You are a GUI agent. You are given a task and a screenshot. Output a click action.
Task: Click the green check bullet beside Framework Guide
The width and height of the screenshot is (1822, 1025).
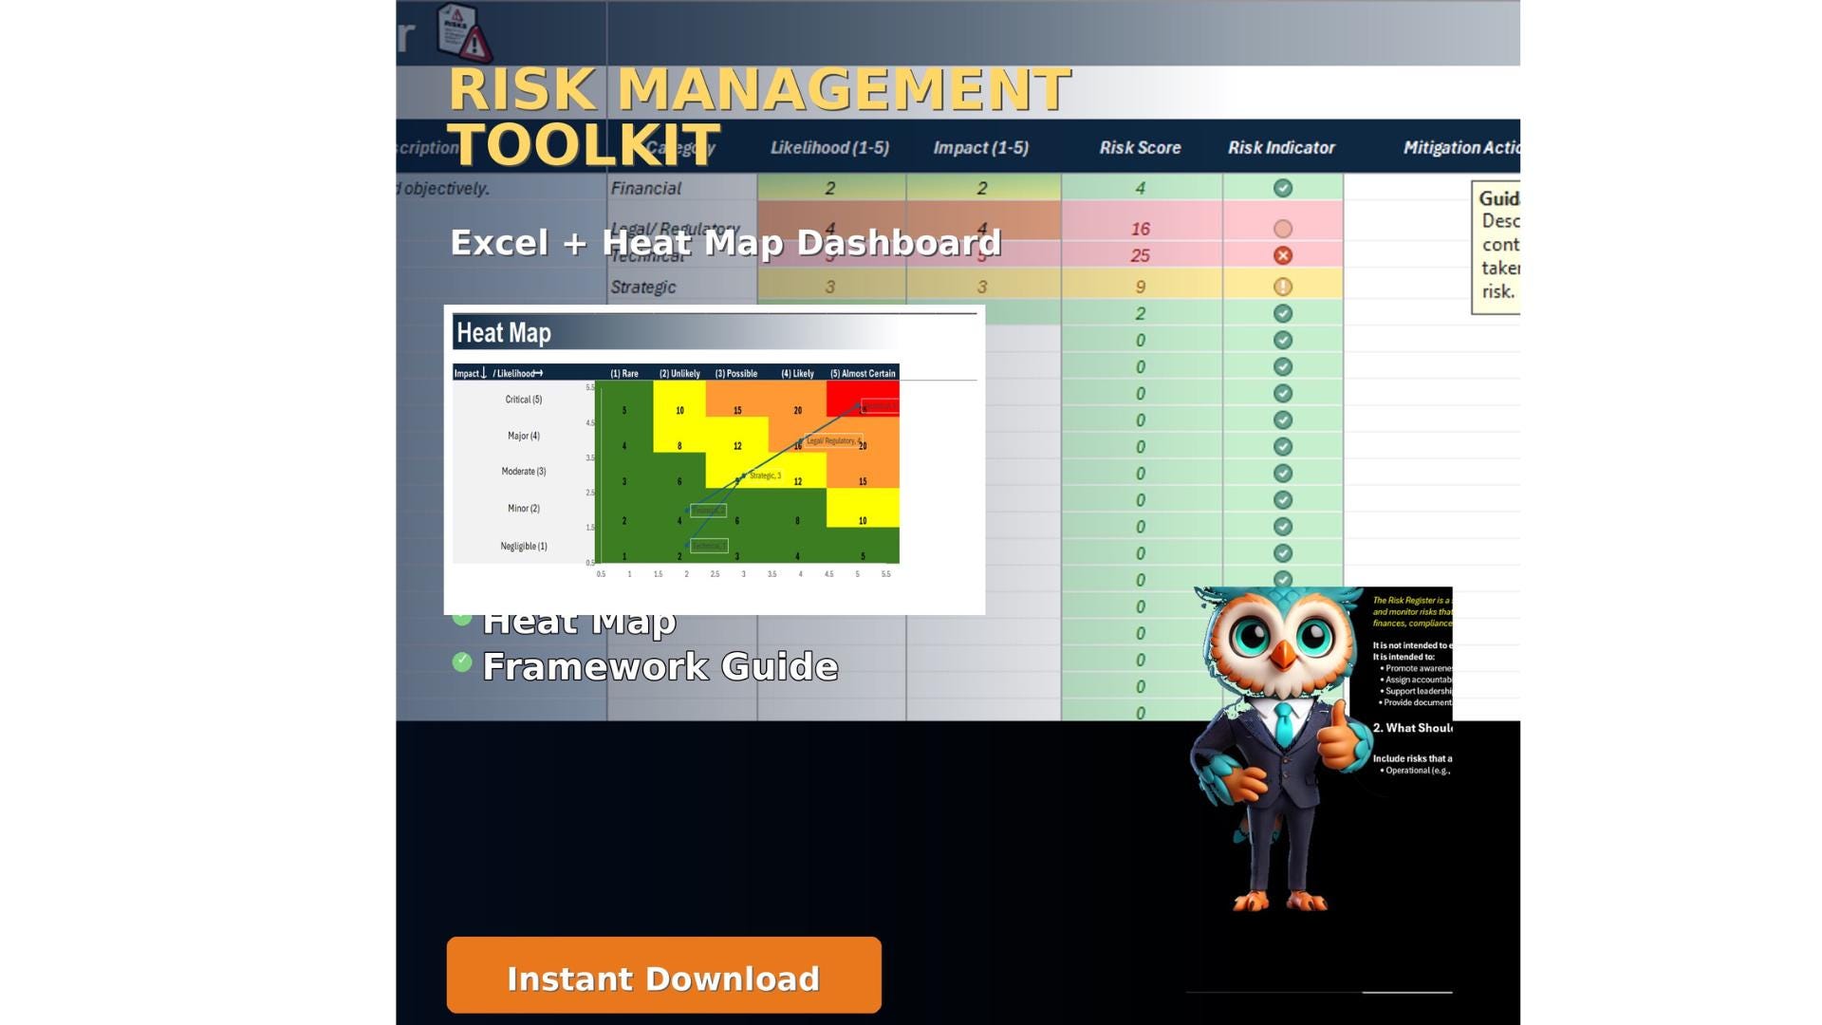(x=462, y=662)
